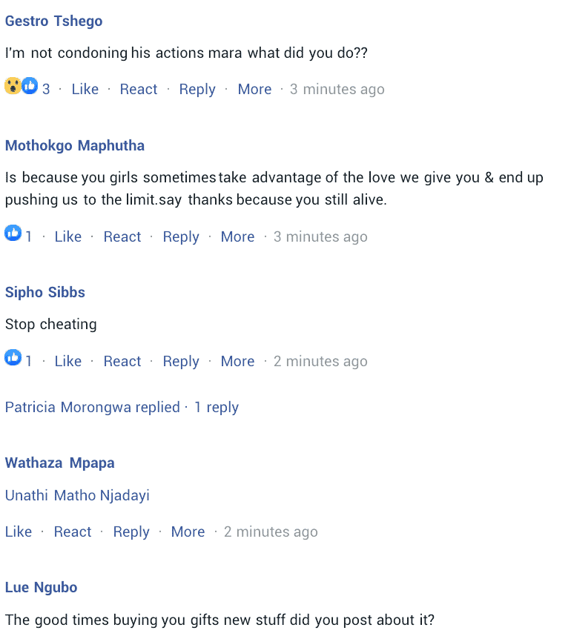Visit Sipho Sibbs' profile

pos(44,292)
